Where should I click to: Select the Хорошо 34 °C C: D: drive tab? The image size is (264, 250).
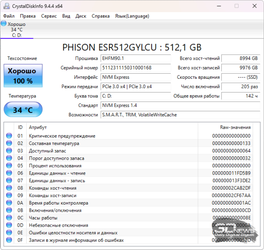point(17,30)
